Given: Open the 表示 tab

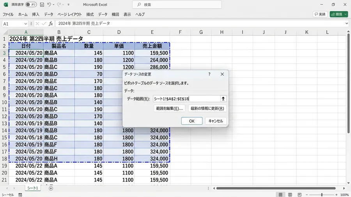Looking at the screenshot, I should [x=127, y=14].
